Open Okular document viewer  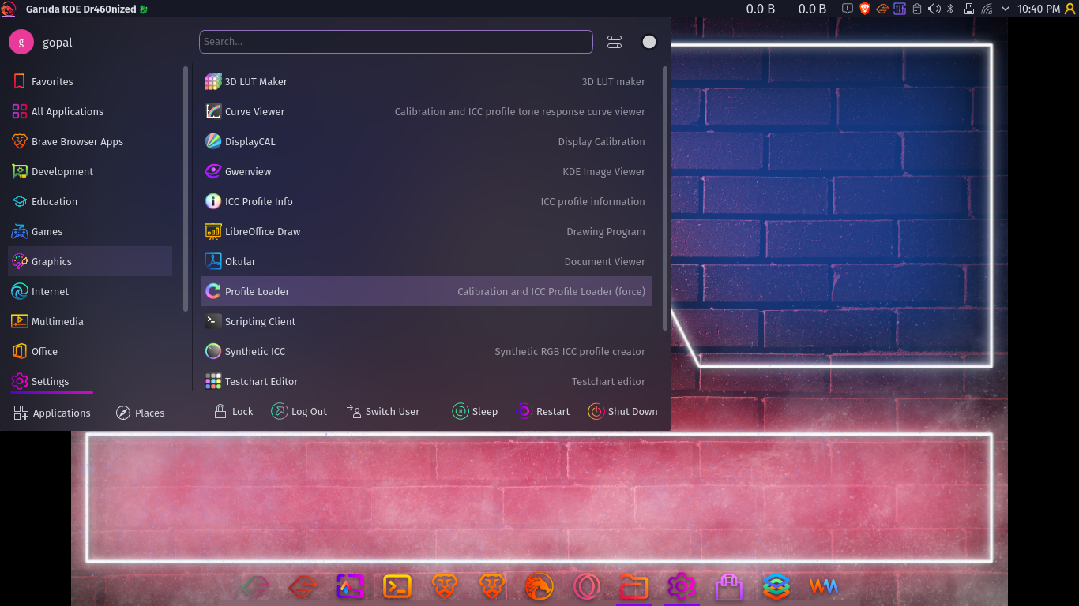point(427,261)
